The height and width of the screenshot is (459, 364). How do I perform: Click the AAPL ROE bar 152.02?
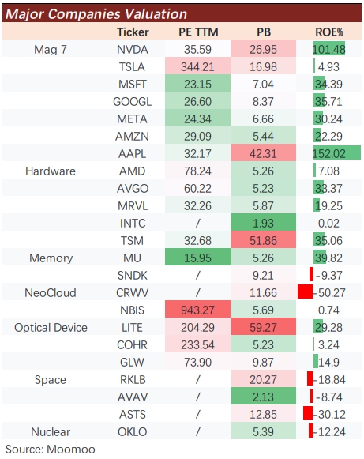[337, 152]
